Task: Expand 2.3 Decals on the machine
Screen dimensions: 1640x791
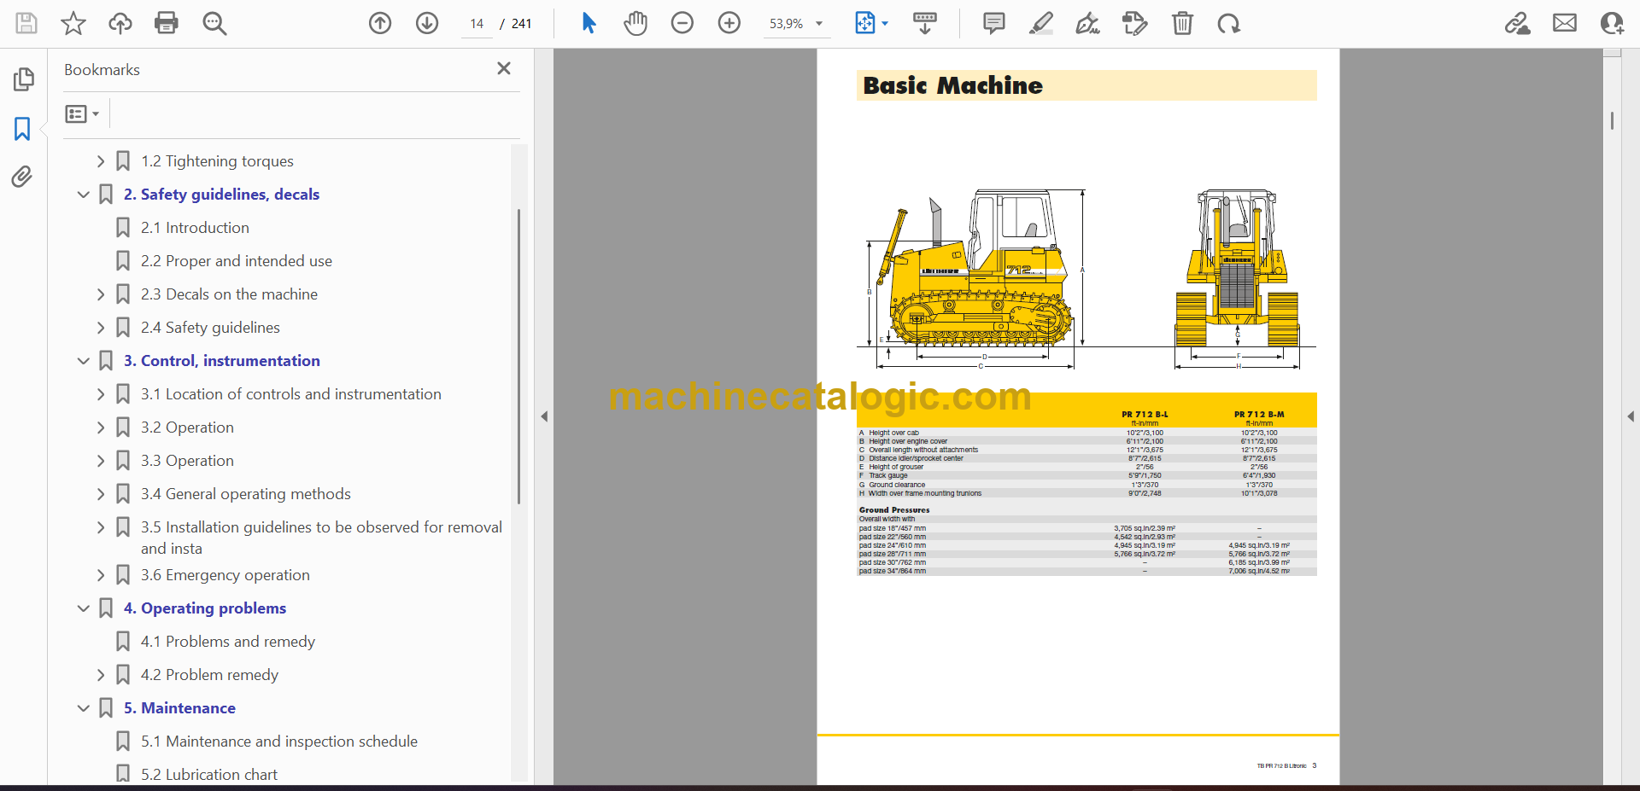Action: coord(100,294)
